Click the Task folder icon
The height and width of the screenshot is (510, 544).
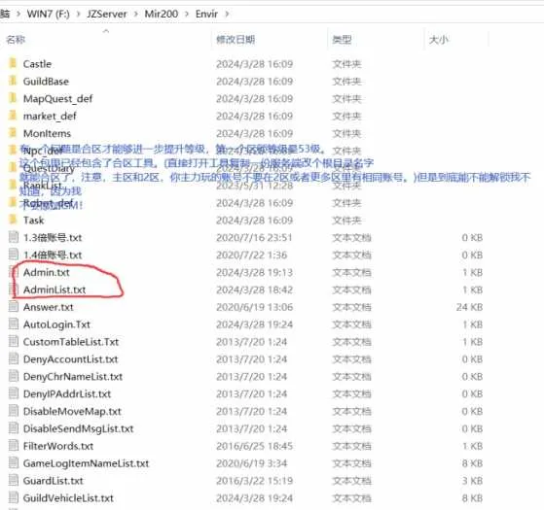[x=13, y=220]
